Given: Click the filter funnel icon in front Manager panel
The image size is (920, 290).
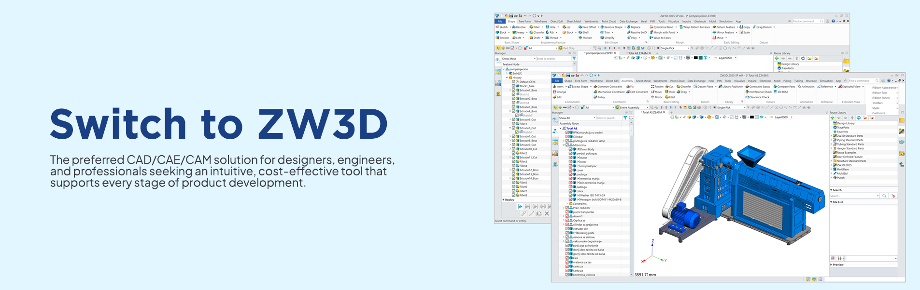Looking at the screenshot, I should click(x=625, y=118).
